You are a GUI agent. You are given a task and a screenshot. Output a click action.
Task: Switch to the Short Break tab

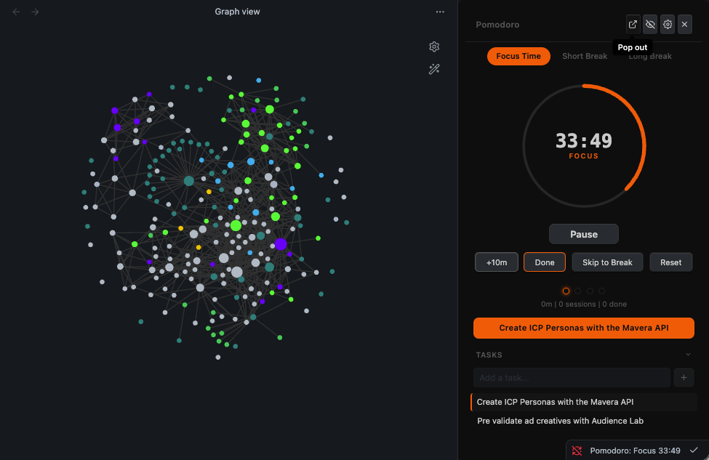(x=584, y=56)
